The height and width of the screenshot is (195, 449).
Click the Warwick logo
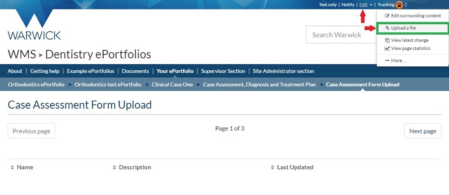click(34, 25)
